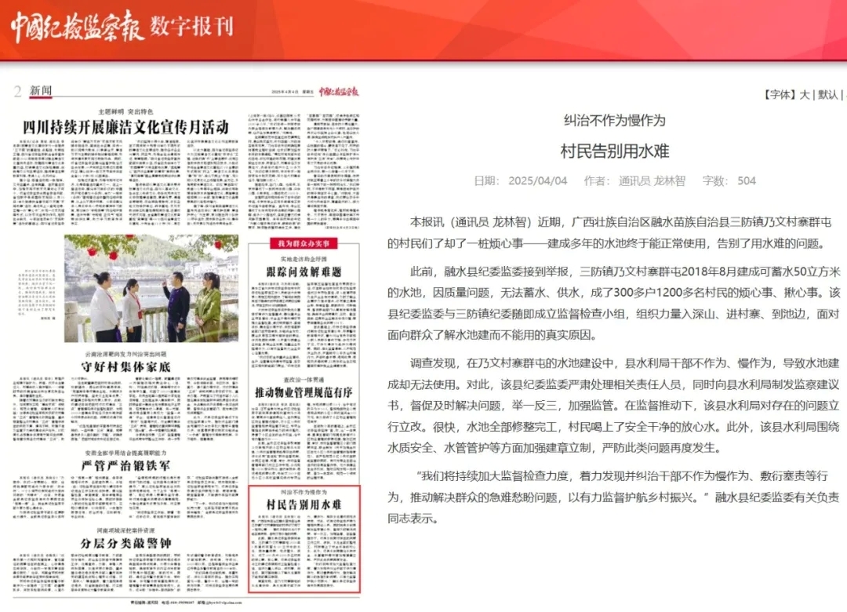This screenshot has height=612, width=847.
Task: Click the large article title 村民告别用水难 in the reading pane
Action: pyautogui.click(x=615, y=151)
